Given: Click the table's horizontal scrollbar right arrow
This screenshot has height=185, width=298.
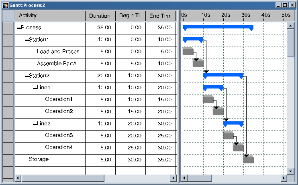Looking at the screenshot, I should tap(173, 178).
